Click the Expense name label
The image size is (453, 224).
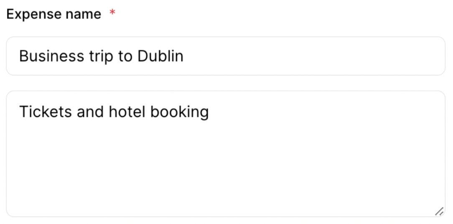[x=53, y=14]
